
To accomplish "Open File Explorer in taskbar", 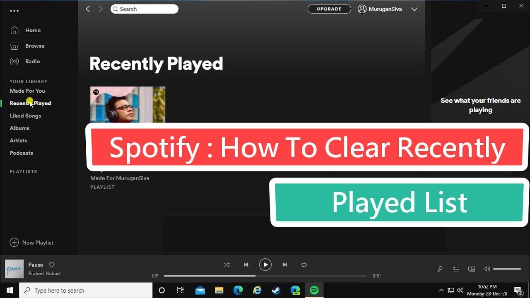I will pos(219,291).
